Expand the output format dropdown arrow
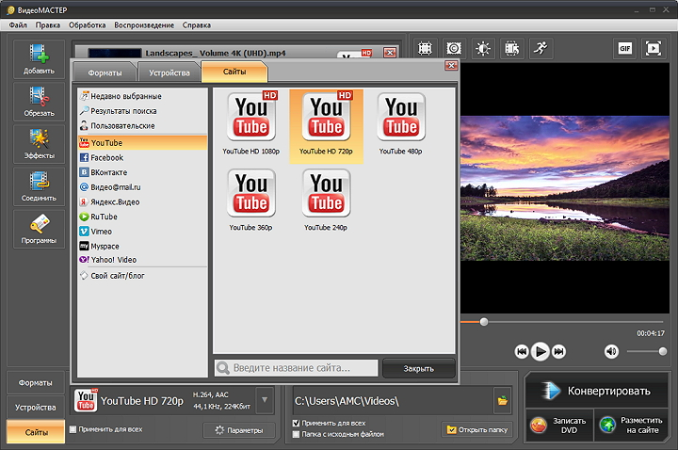Viewport: 678px width, 450px height. [265, 400]
